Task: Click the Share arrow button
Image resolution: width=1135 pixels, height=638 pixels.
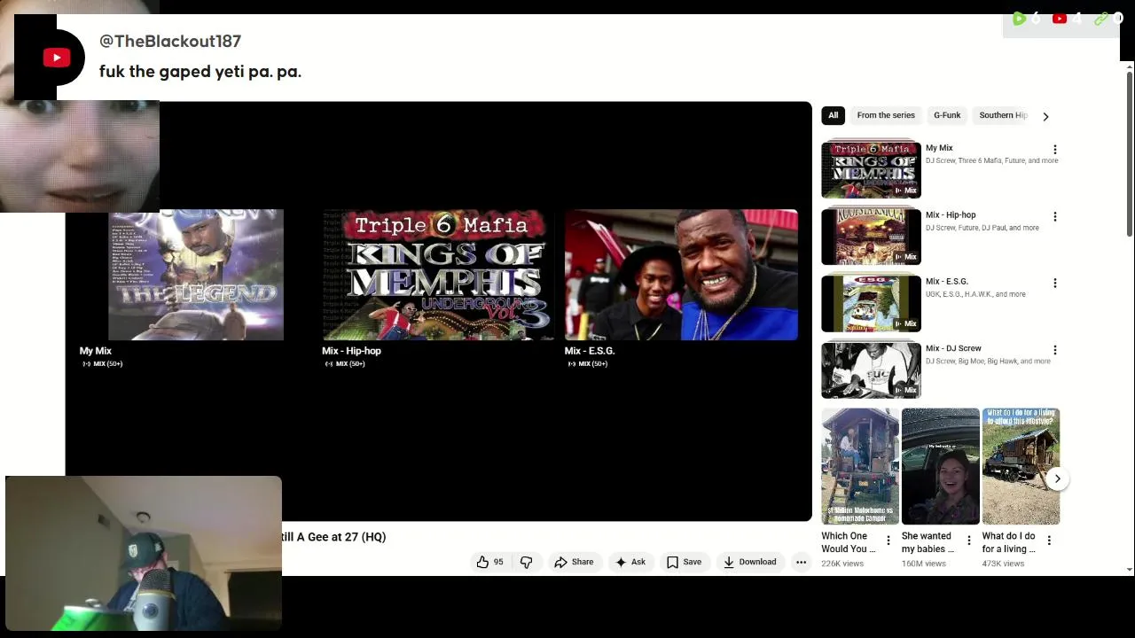Action: point(574,562)
